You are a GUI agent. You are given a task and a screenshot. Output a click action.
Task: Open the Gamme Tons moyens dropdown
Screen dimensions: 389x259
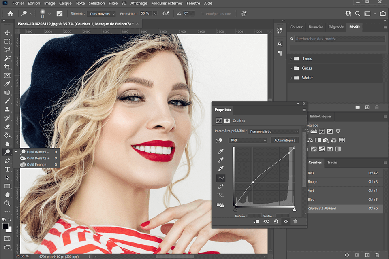pyautogui.click(x=101, y=14)
